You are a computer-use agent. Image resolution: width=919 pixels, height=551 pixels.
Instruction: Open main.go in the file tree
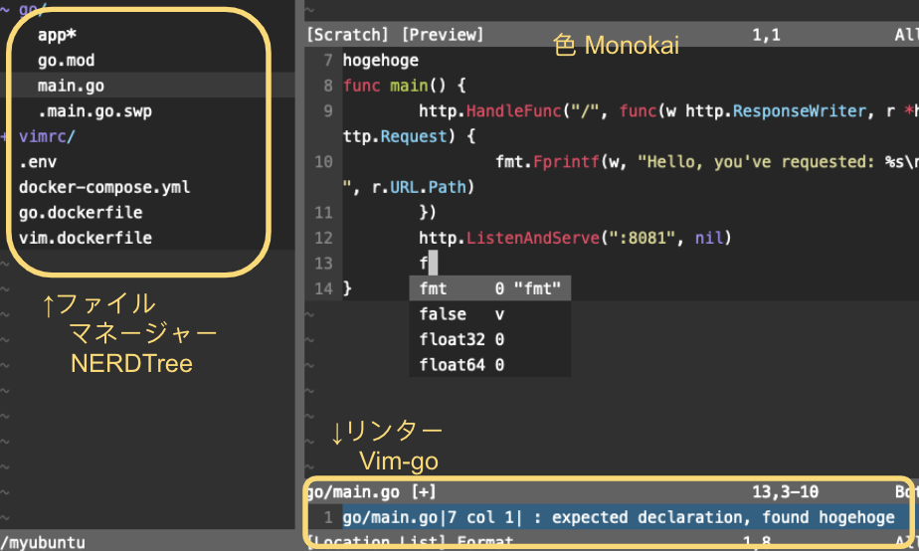(71, 86)
